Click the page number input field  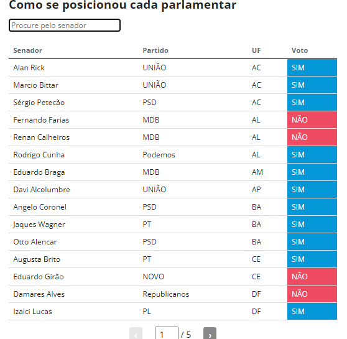coord(167,333)
